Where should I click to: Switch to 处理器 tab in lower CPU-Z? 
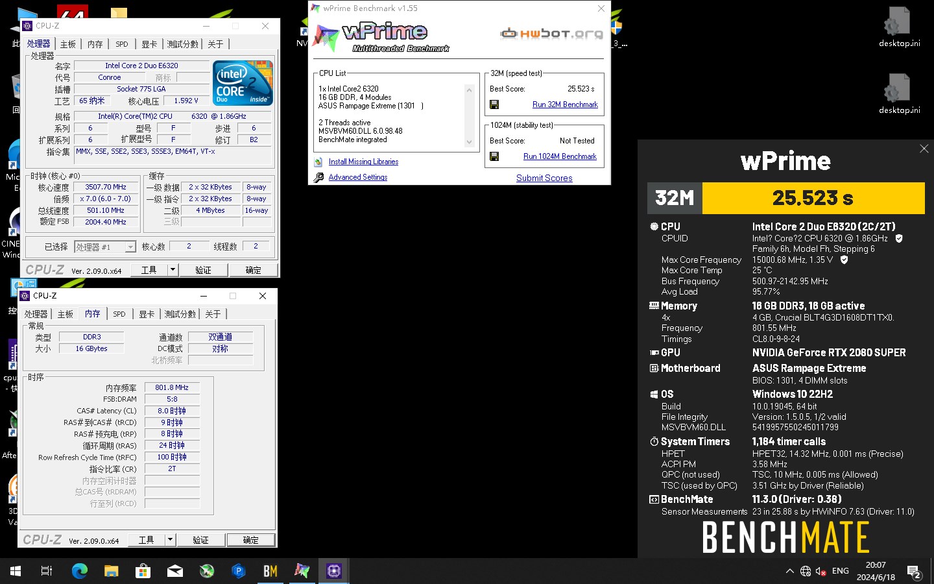pyautogui.click(x=36, y=314)
